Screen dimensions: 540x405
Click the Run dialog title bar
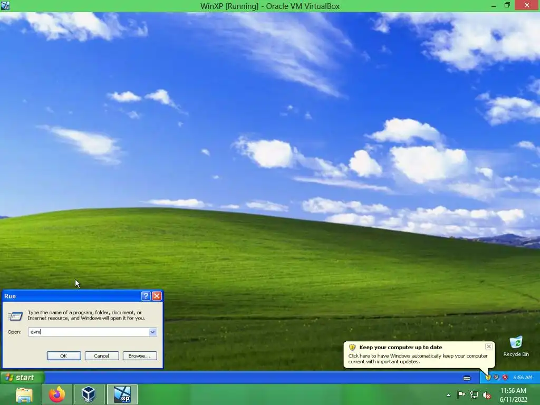click(72, 296)
